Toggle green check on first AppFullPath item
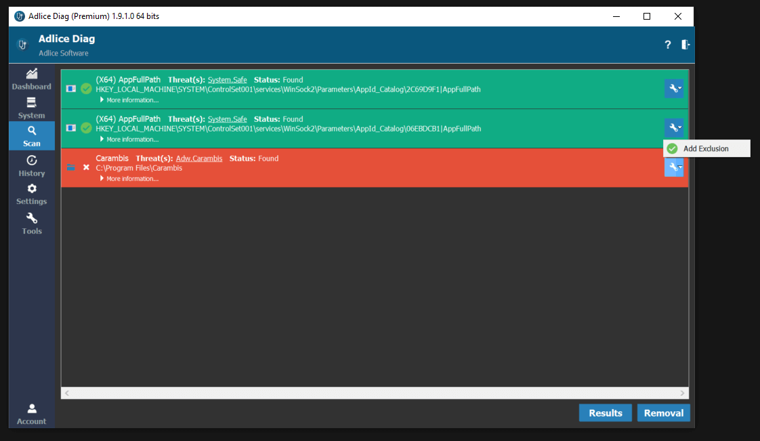The height and width of the screenshot is (441, 760). (86, 89)
